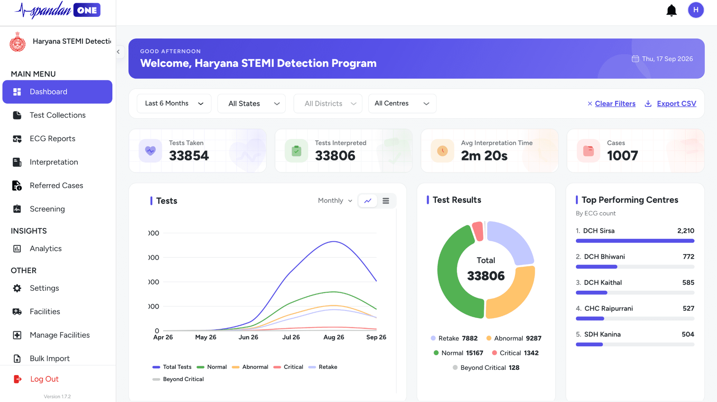Click the Spandan ONE logo
The width and height of the screenshot is (717, 402).
tap(58, 10)
